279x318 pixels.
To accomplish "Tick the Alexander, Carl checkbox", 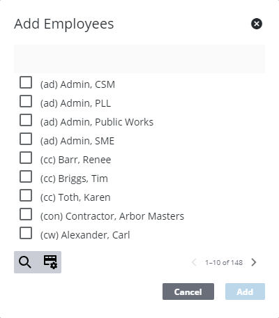I will (x=26, y=233).
